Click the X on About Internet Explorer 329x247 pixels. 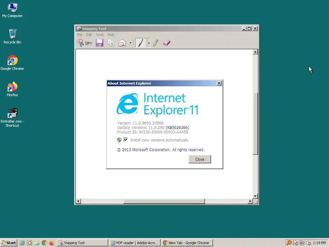tap(219, 83)
